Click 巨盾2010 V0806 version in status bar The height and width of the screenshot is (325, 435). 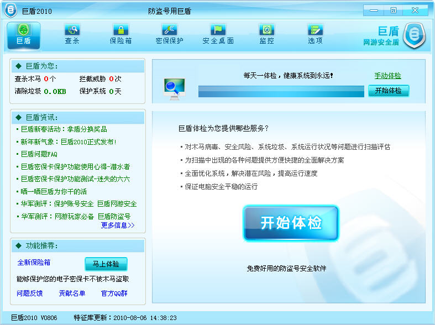point(34,318)
